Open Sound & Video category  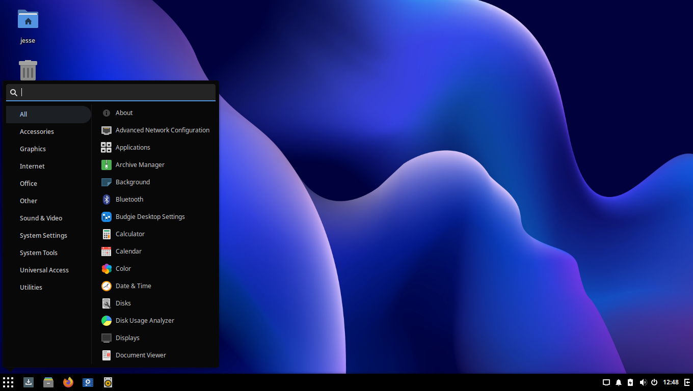pyautogui.click(x=48, y=218)
